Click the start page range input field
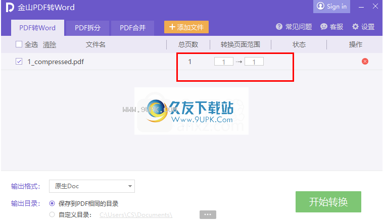Image resolution: width=383 pixels, height=222 pixels. tap(224, 62)
